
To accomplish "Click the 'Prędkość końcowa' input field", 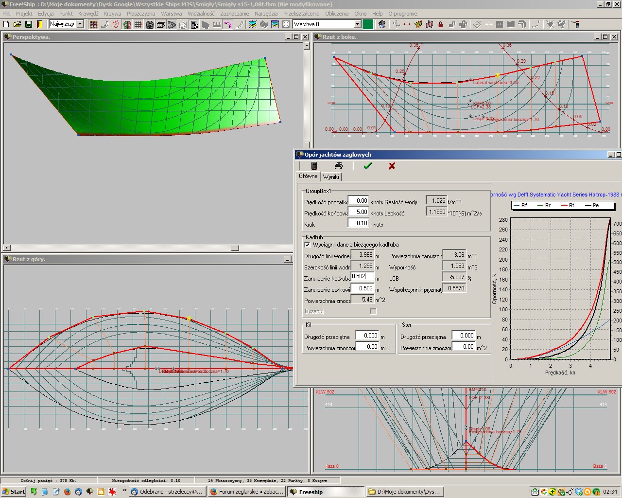I will coord(359,212).
